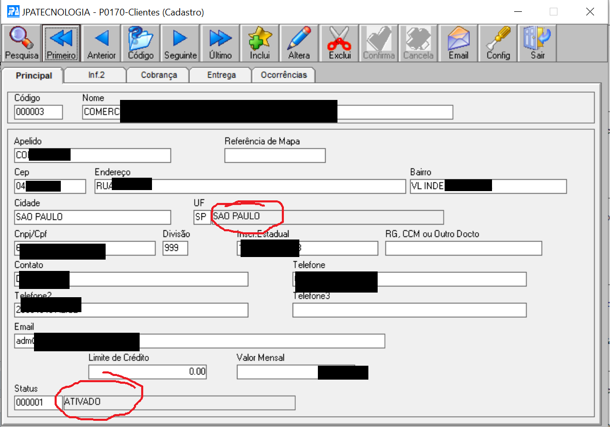
Task: Click the Email address input field
Action: (x=199, y=341)
